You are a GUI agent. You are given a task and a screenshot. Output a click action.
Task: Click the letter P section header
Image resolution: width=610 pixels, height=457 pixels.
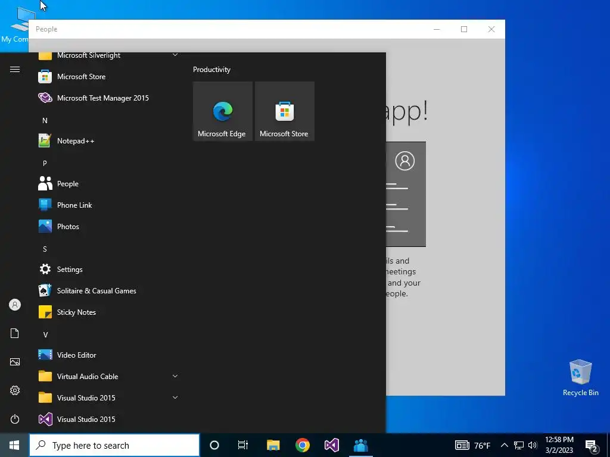tap(45, 163)
